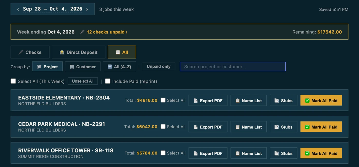Check Select All for Riverwalk Office Tower

pos(163,153)
